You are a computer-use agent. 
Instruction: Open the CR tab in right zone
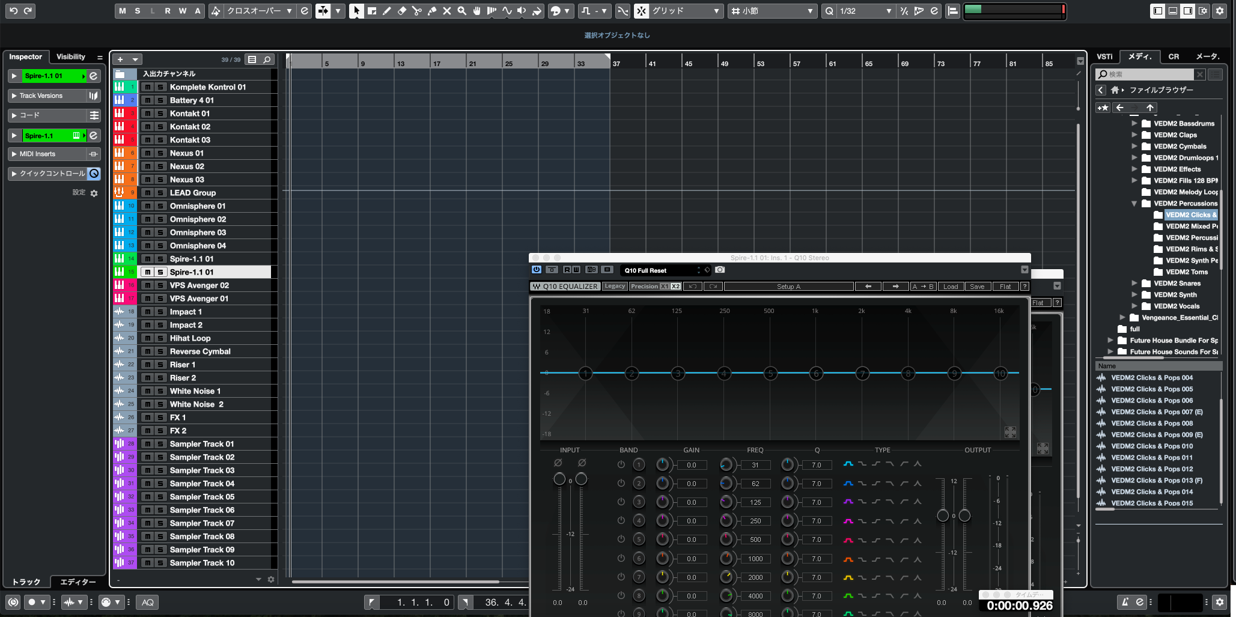pyautogui.click(x=1174, y=56)
